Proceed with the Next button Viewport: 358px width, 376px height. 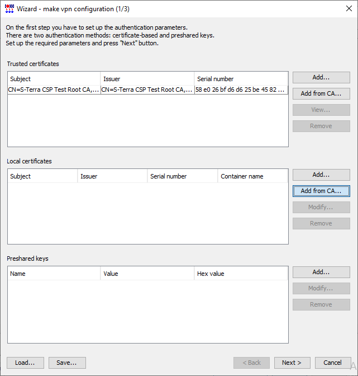(292, 363)
